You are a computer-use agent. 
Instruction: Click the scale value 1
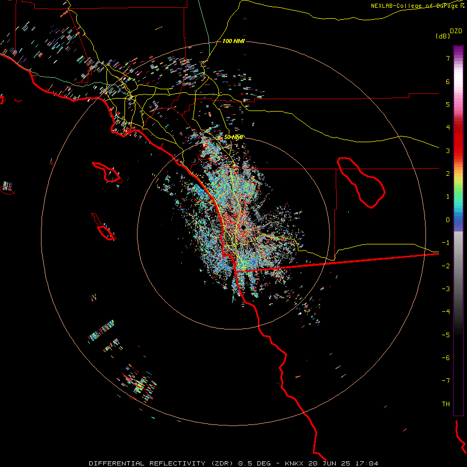448,197
